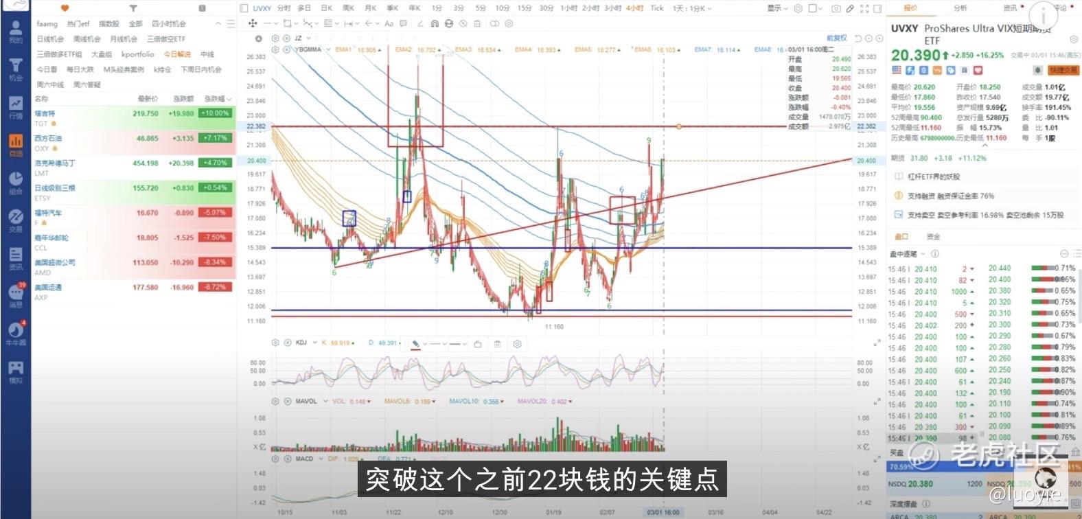The height and width of the screenshot is (519, 1082).
Task: Open the 1天:1分K interval dropdown
Action: [692, 8]
